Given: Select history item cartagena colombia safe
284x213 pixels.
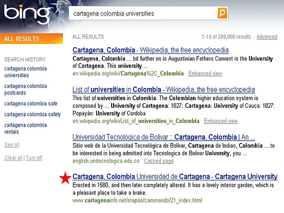Looking at the screenshot, I should click(29, 103).
